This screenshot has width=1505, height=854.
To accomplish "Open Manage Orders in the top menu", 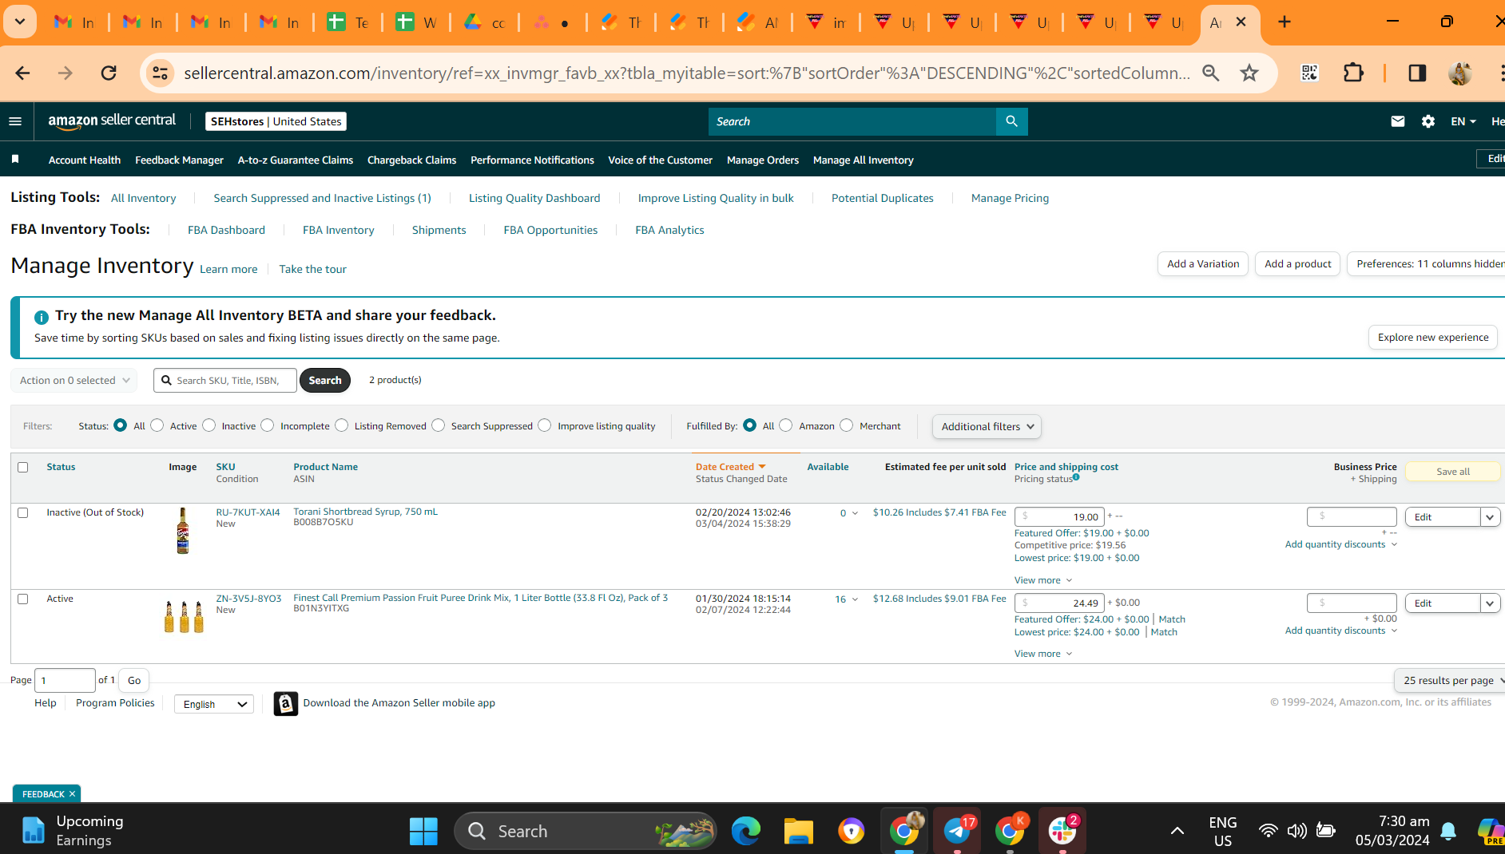I will [763, 160].
